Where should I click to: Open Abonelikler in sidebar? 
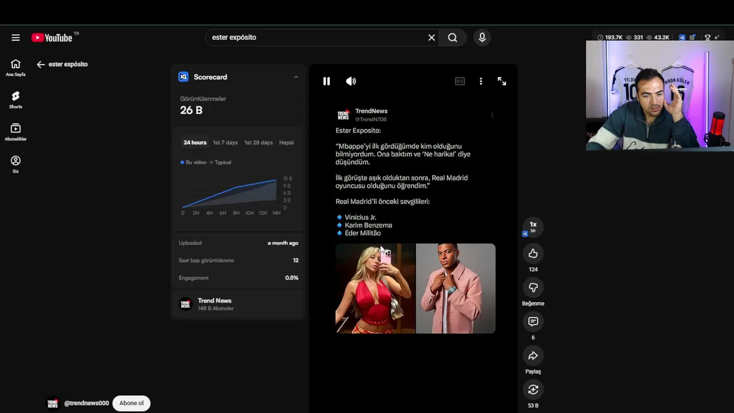(x=15, y=133)
